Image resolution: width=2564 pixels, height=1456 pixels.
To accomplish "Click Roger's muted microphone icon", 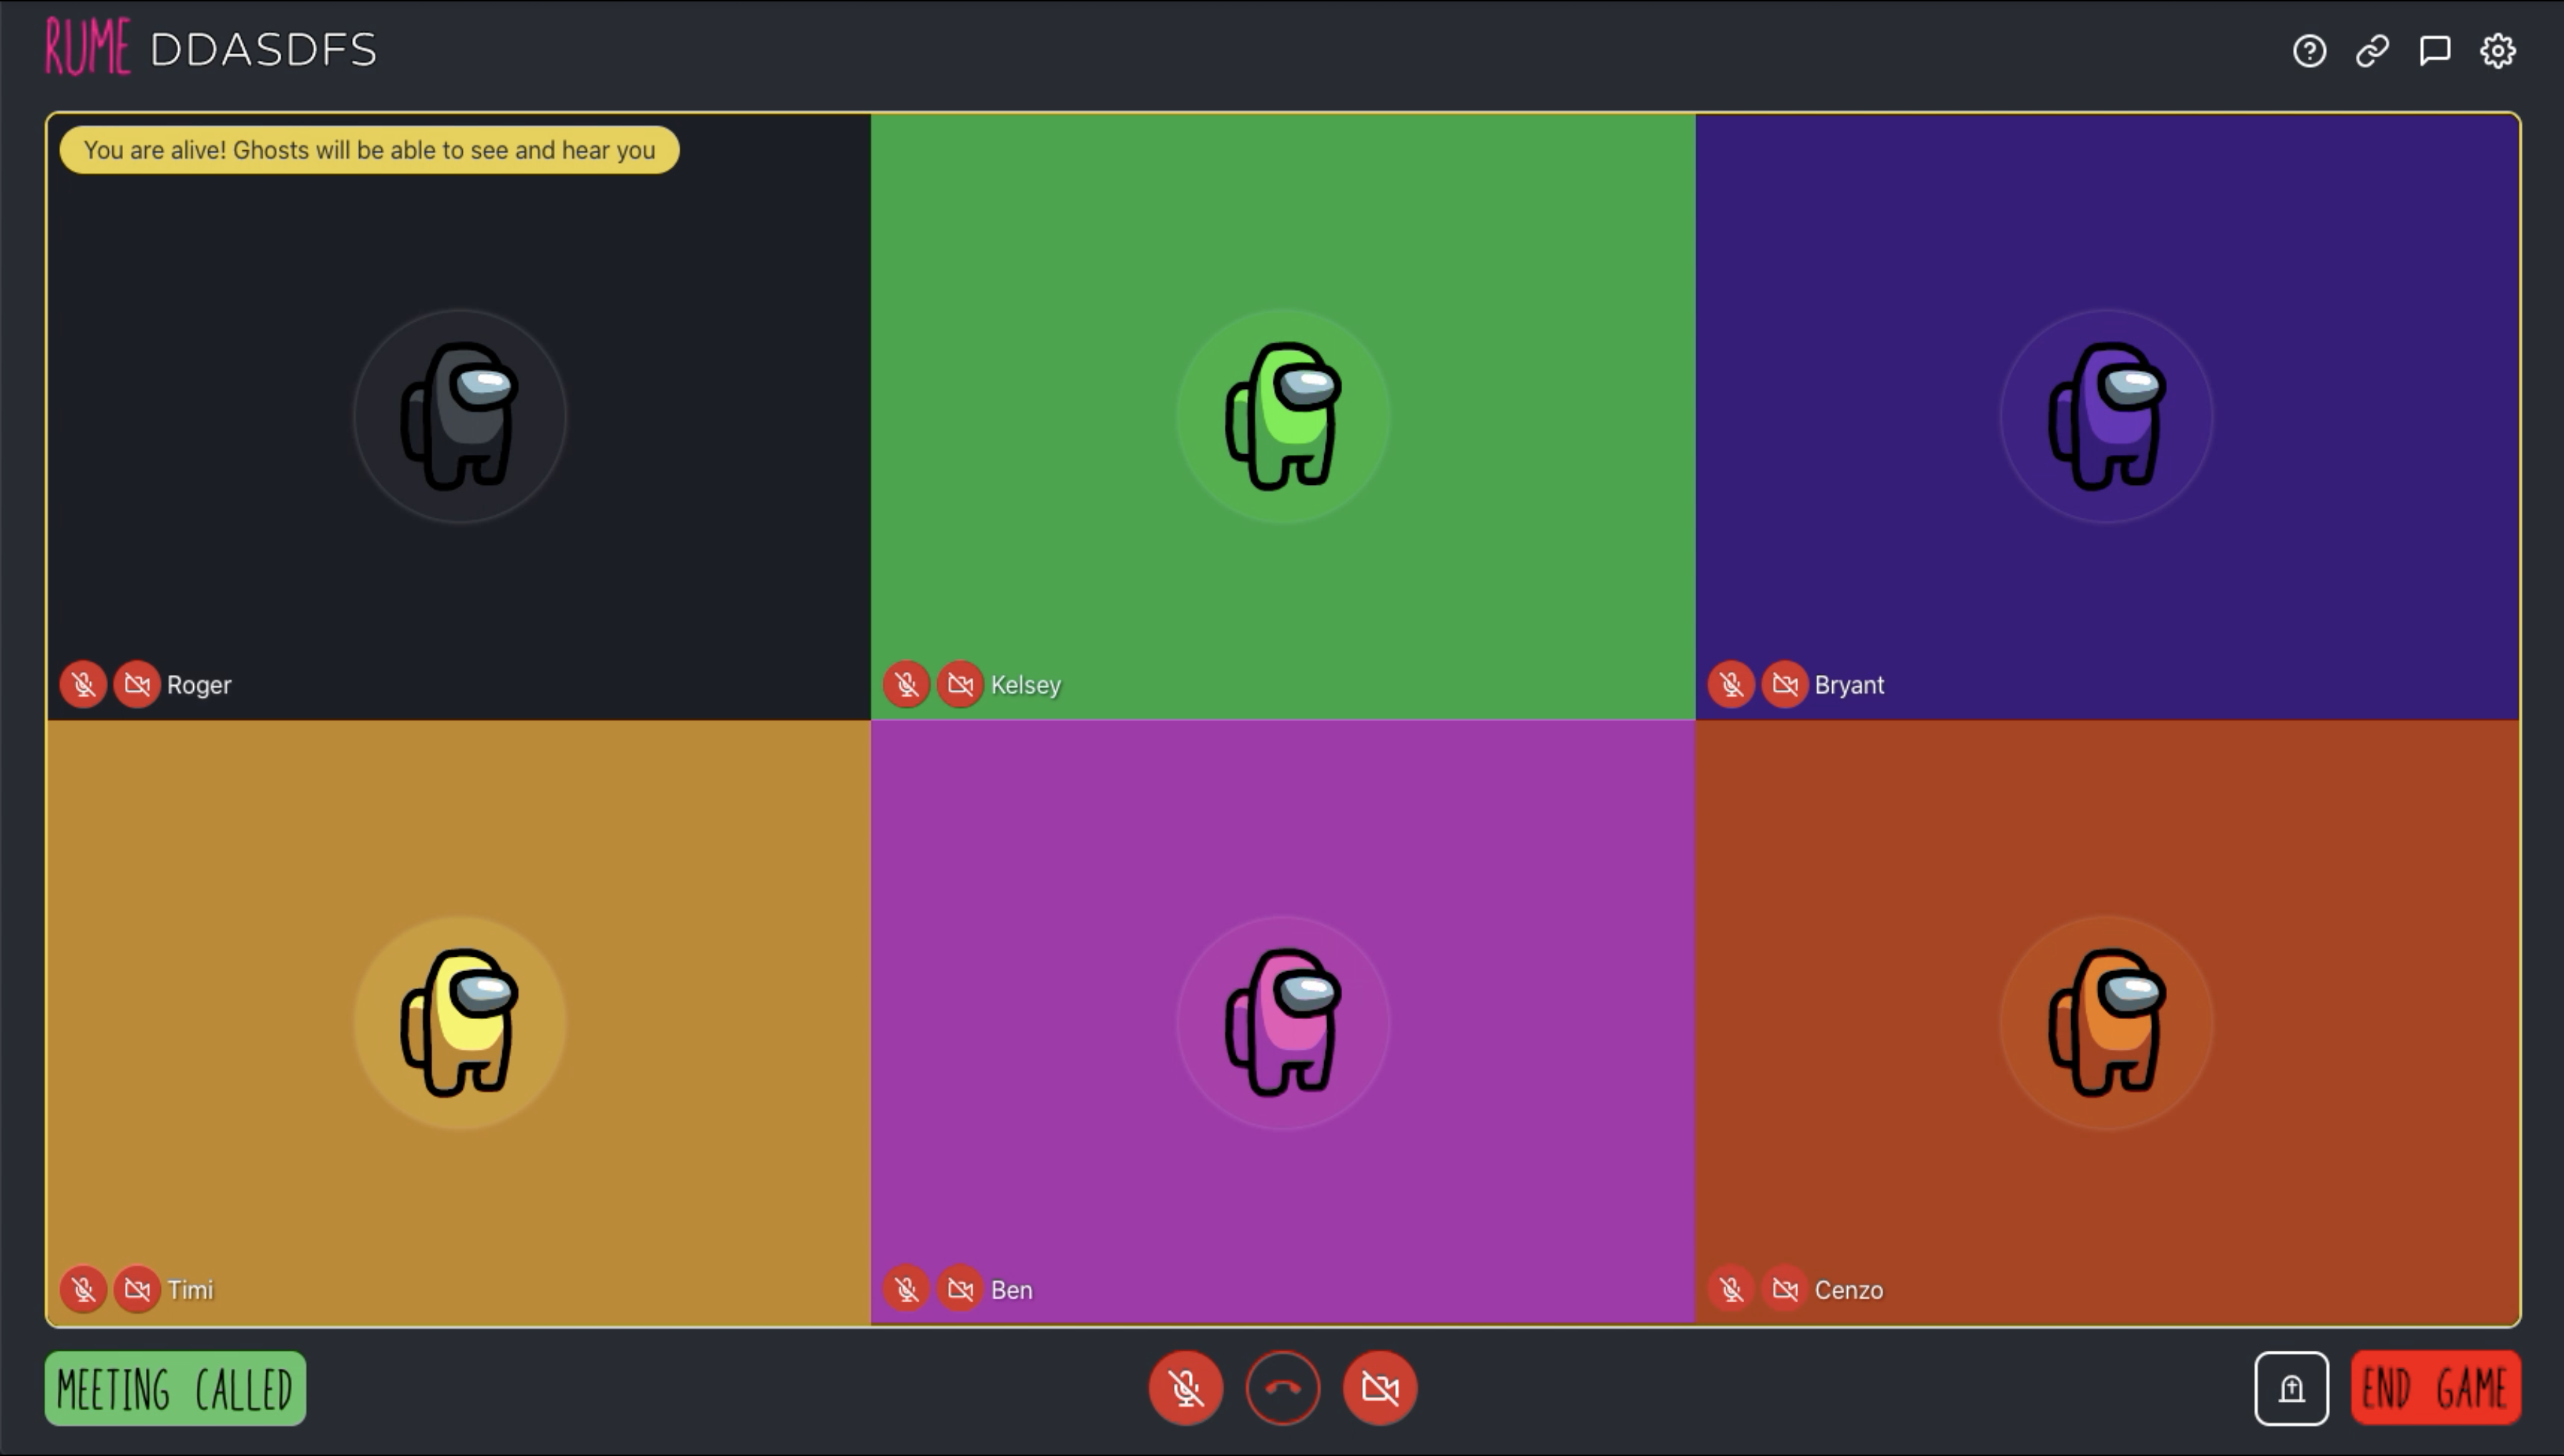I will (x=83, y=685).
